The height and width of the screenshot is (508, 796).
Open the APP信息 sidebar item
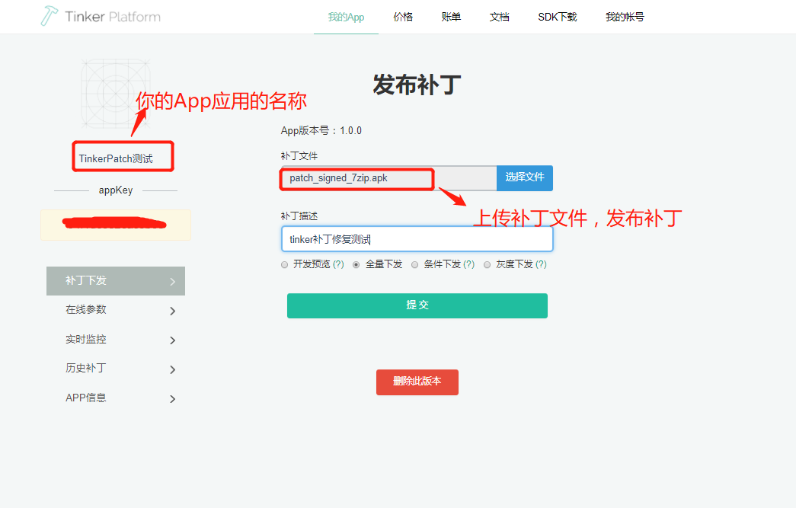click(116, 398)
